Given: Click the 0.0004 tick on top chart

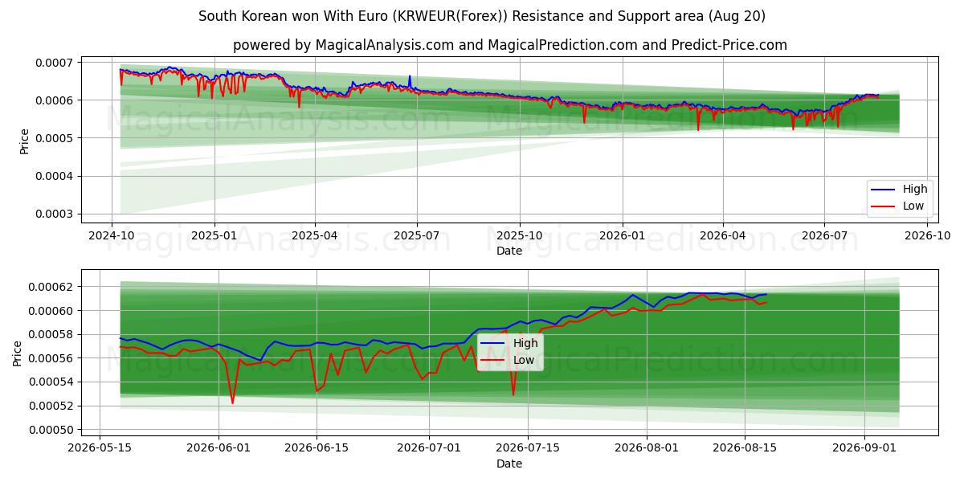Looking at the screenshot, I should point(55,176).
